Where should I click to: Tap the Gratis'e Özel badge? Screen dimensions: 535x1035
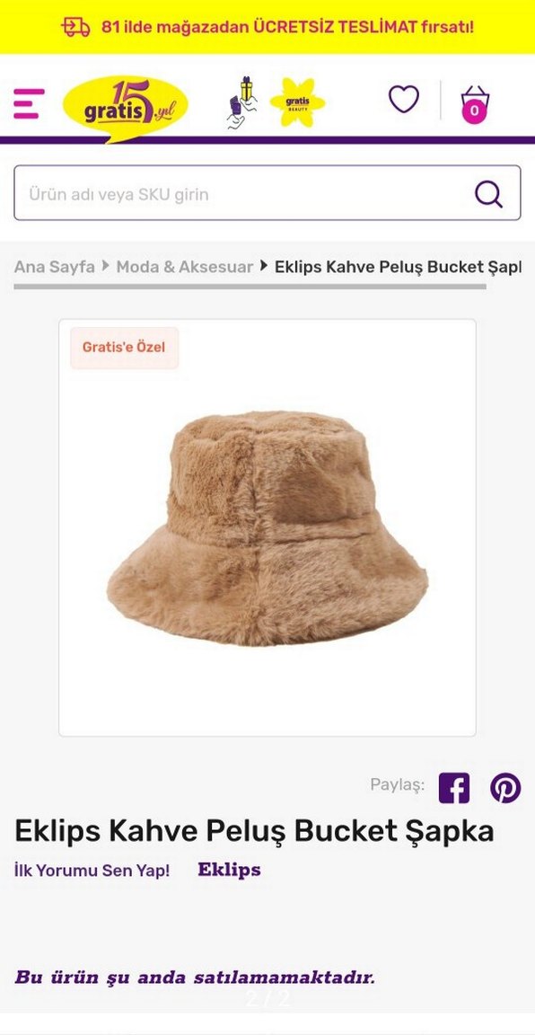[x=124, y=347]
